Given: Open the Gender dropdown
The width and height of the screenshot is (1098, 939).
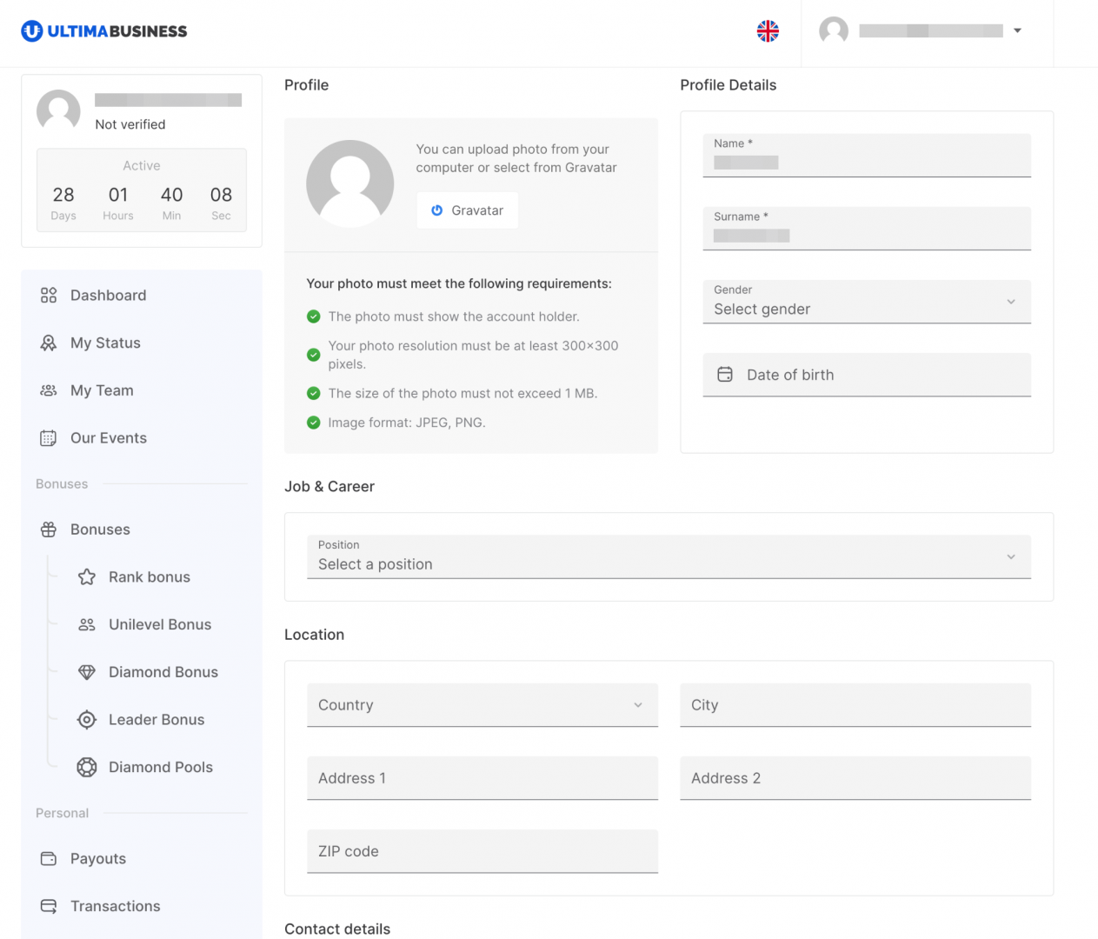Looking at the screenshot, I should [x=866, y=302].
